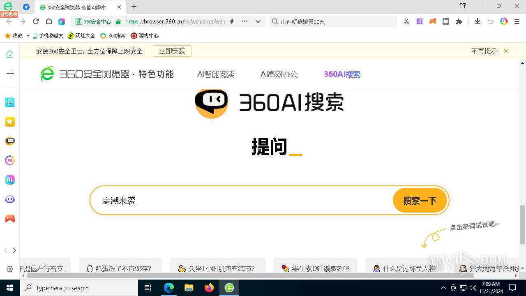Open 网址大全 bookmark
The height and width of the screenshot is (296, 526).
[x=81, y=36]
